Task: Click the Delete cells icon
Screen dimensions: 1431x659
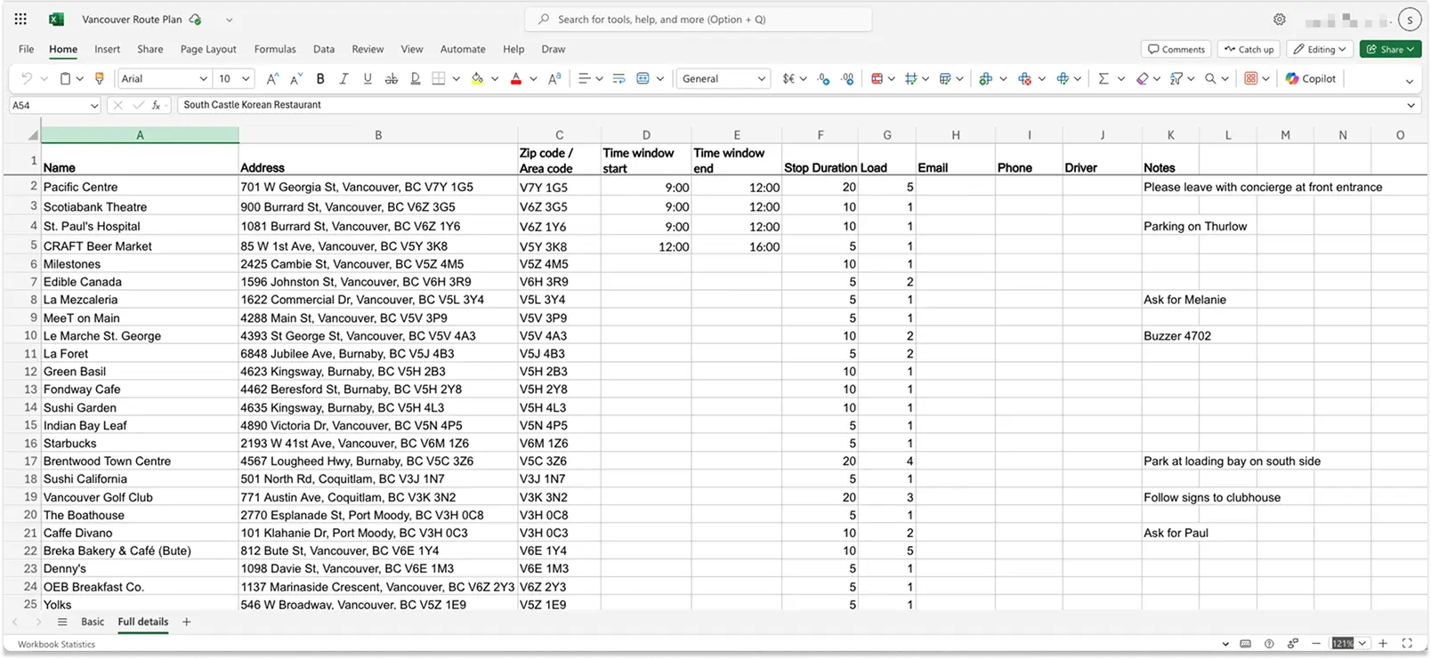Action: 1024,78
